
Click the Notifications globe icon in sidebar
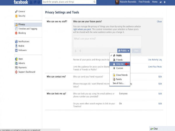tap(16, 42)
